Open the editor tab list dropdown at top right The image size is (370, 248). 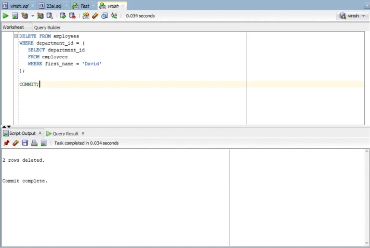pos(367,6)
